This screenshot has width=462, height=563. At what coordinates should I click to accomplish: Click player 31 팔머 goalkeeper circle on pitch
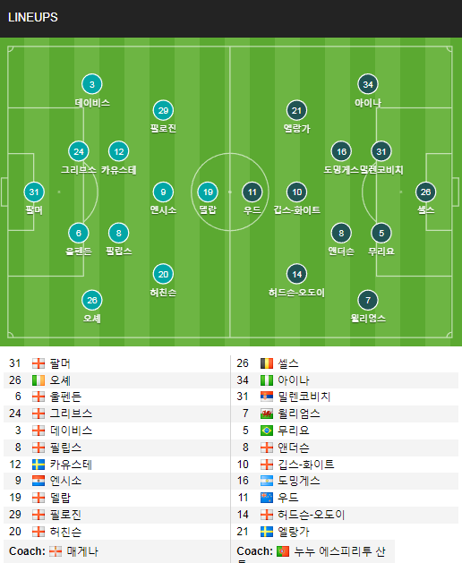pos(34,192)
